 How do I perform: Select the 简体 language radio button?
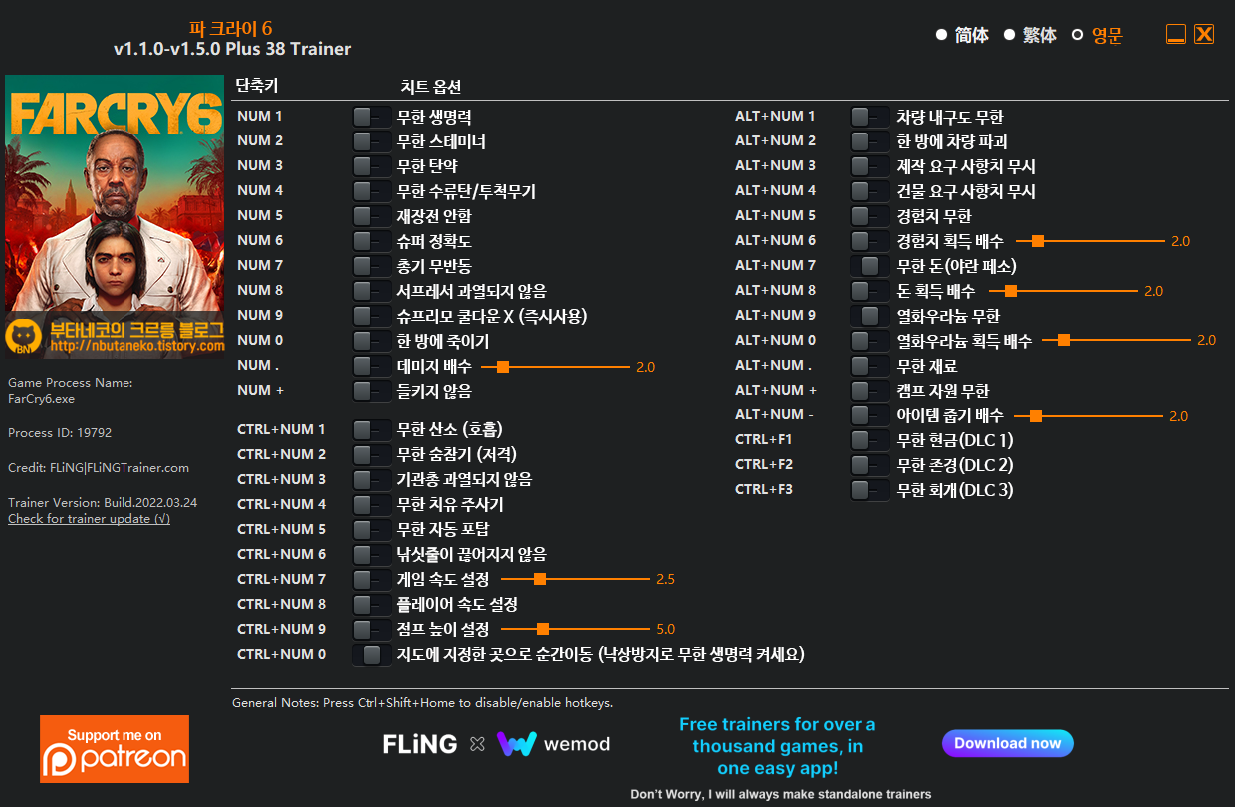click(x=941, y=35)
